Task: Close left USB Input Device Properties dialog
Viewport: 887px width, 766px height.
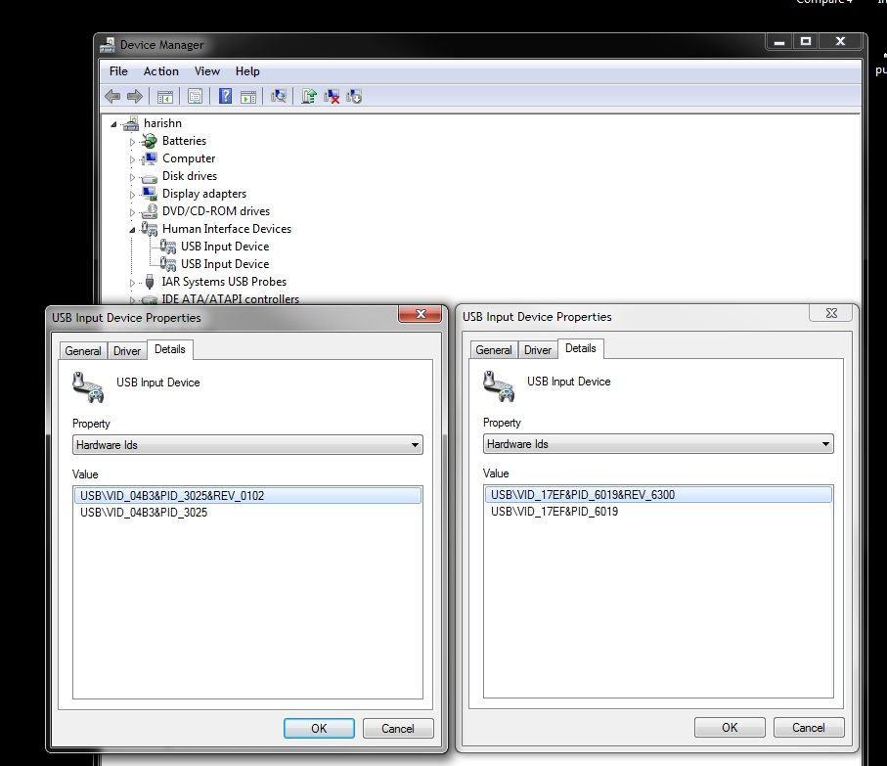Action: 421,314
